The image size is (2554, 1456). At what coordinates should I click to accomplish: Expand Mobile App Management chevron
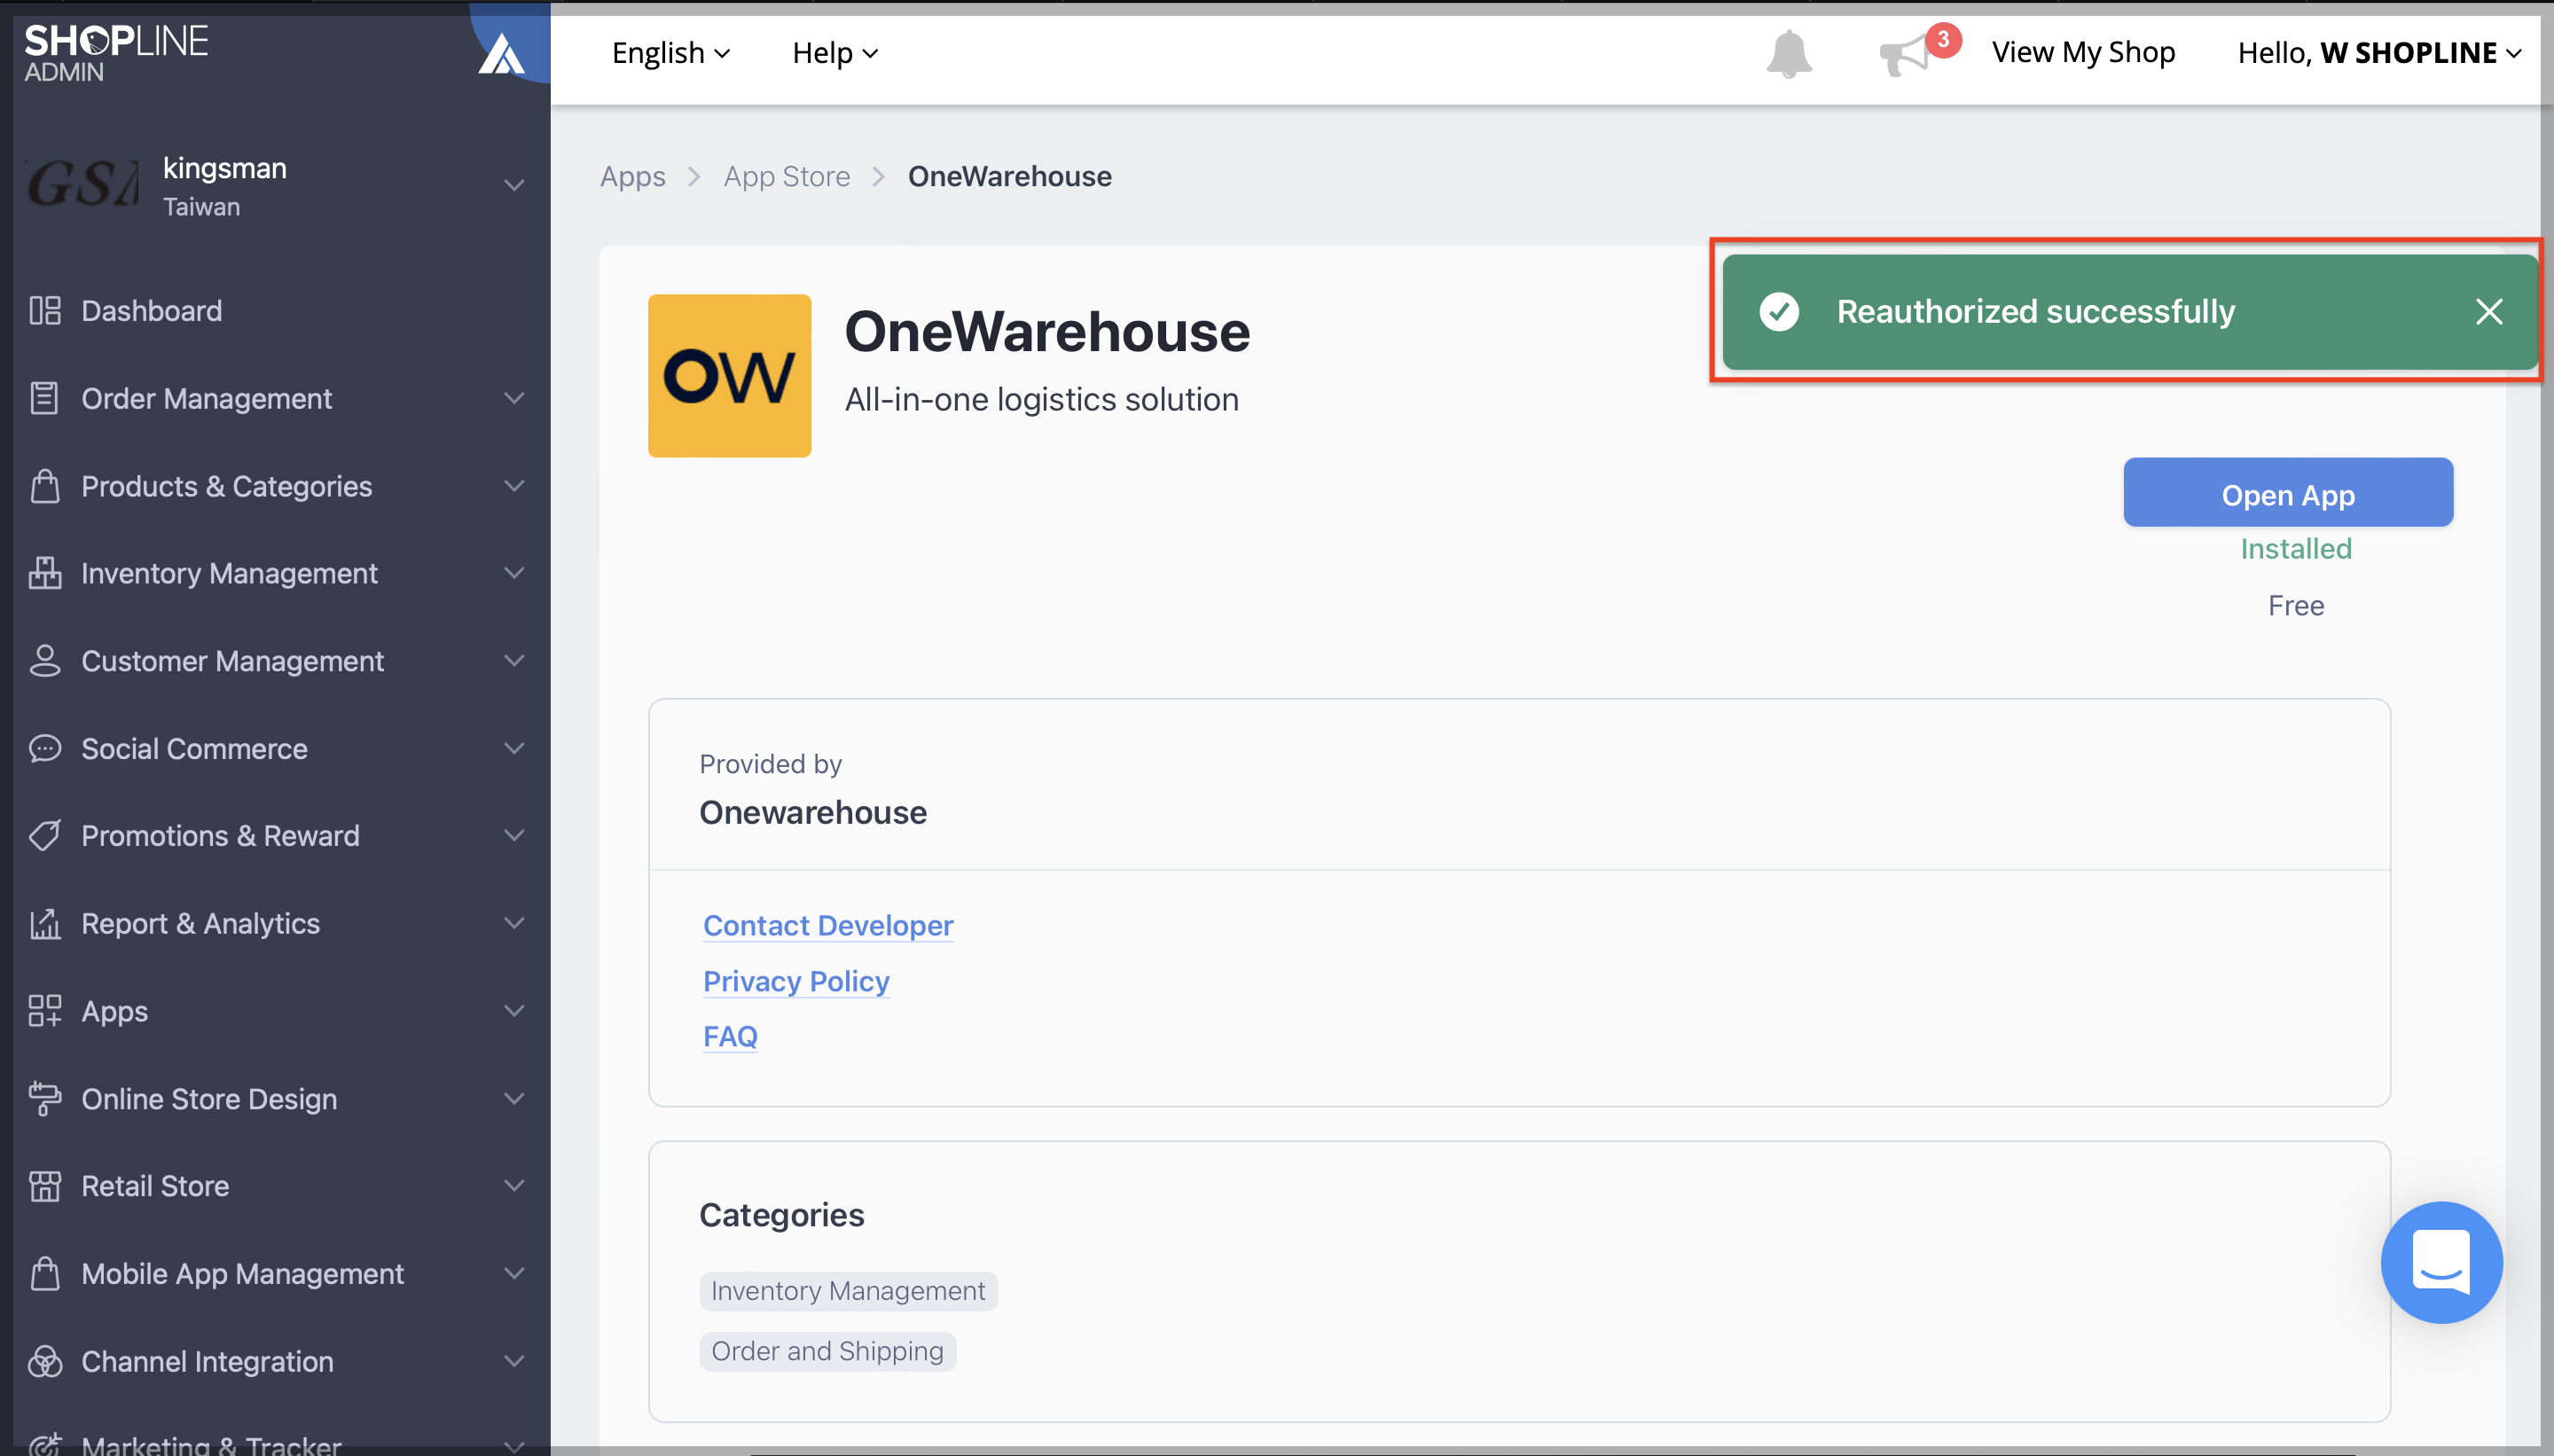click(x=514, y=1273)
